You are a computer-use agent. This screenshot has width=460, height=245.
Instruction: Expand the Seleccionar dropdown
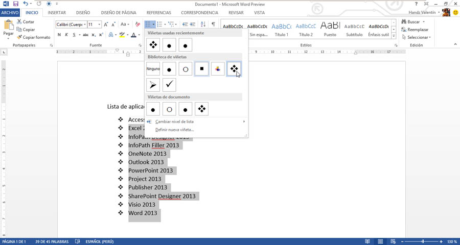[x=419, y=37]
